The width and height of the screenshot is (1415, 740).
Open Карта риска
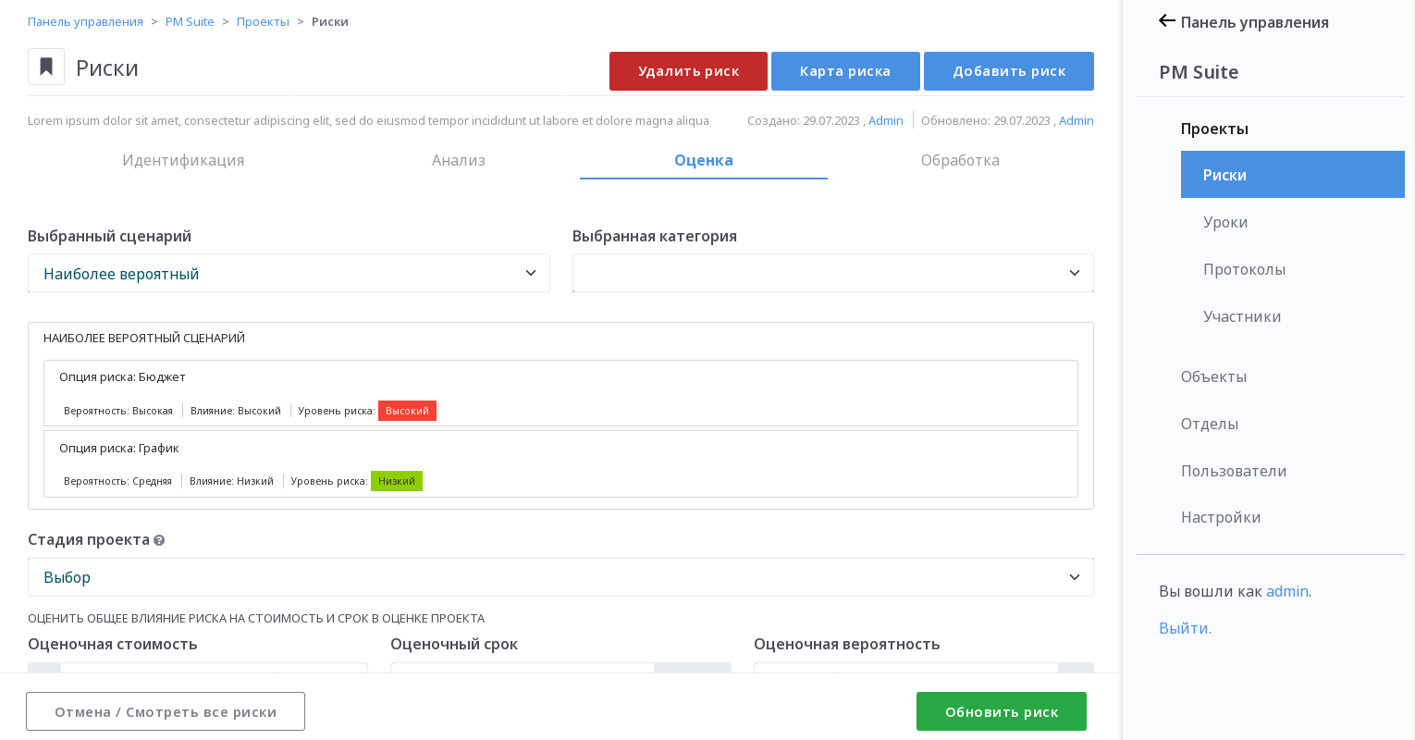(x=845, y=71)
